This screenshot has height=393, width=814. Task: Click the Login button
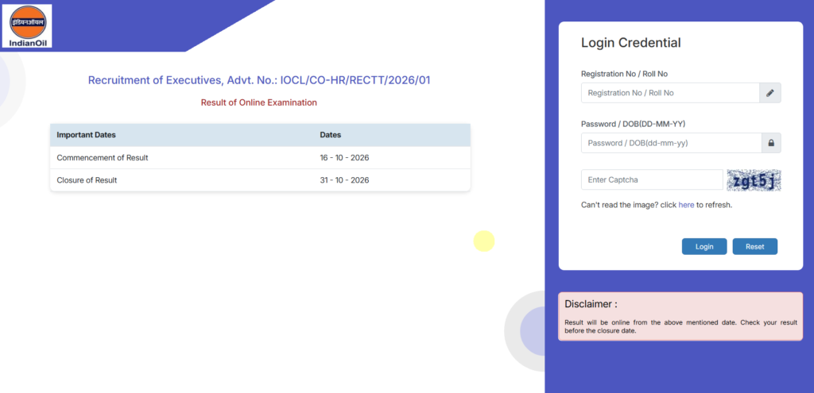pyautogui.click(x=704, y=247)
